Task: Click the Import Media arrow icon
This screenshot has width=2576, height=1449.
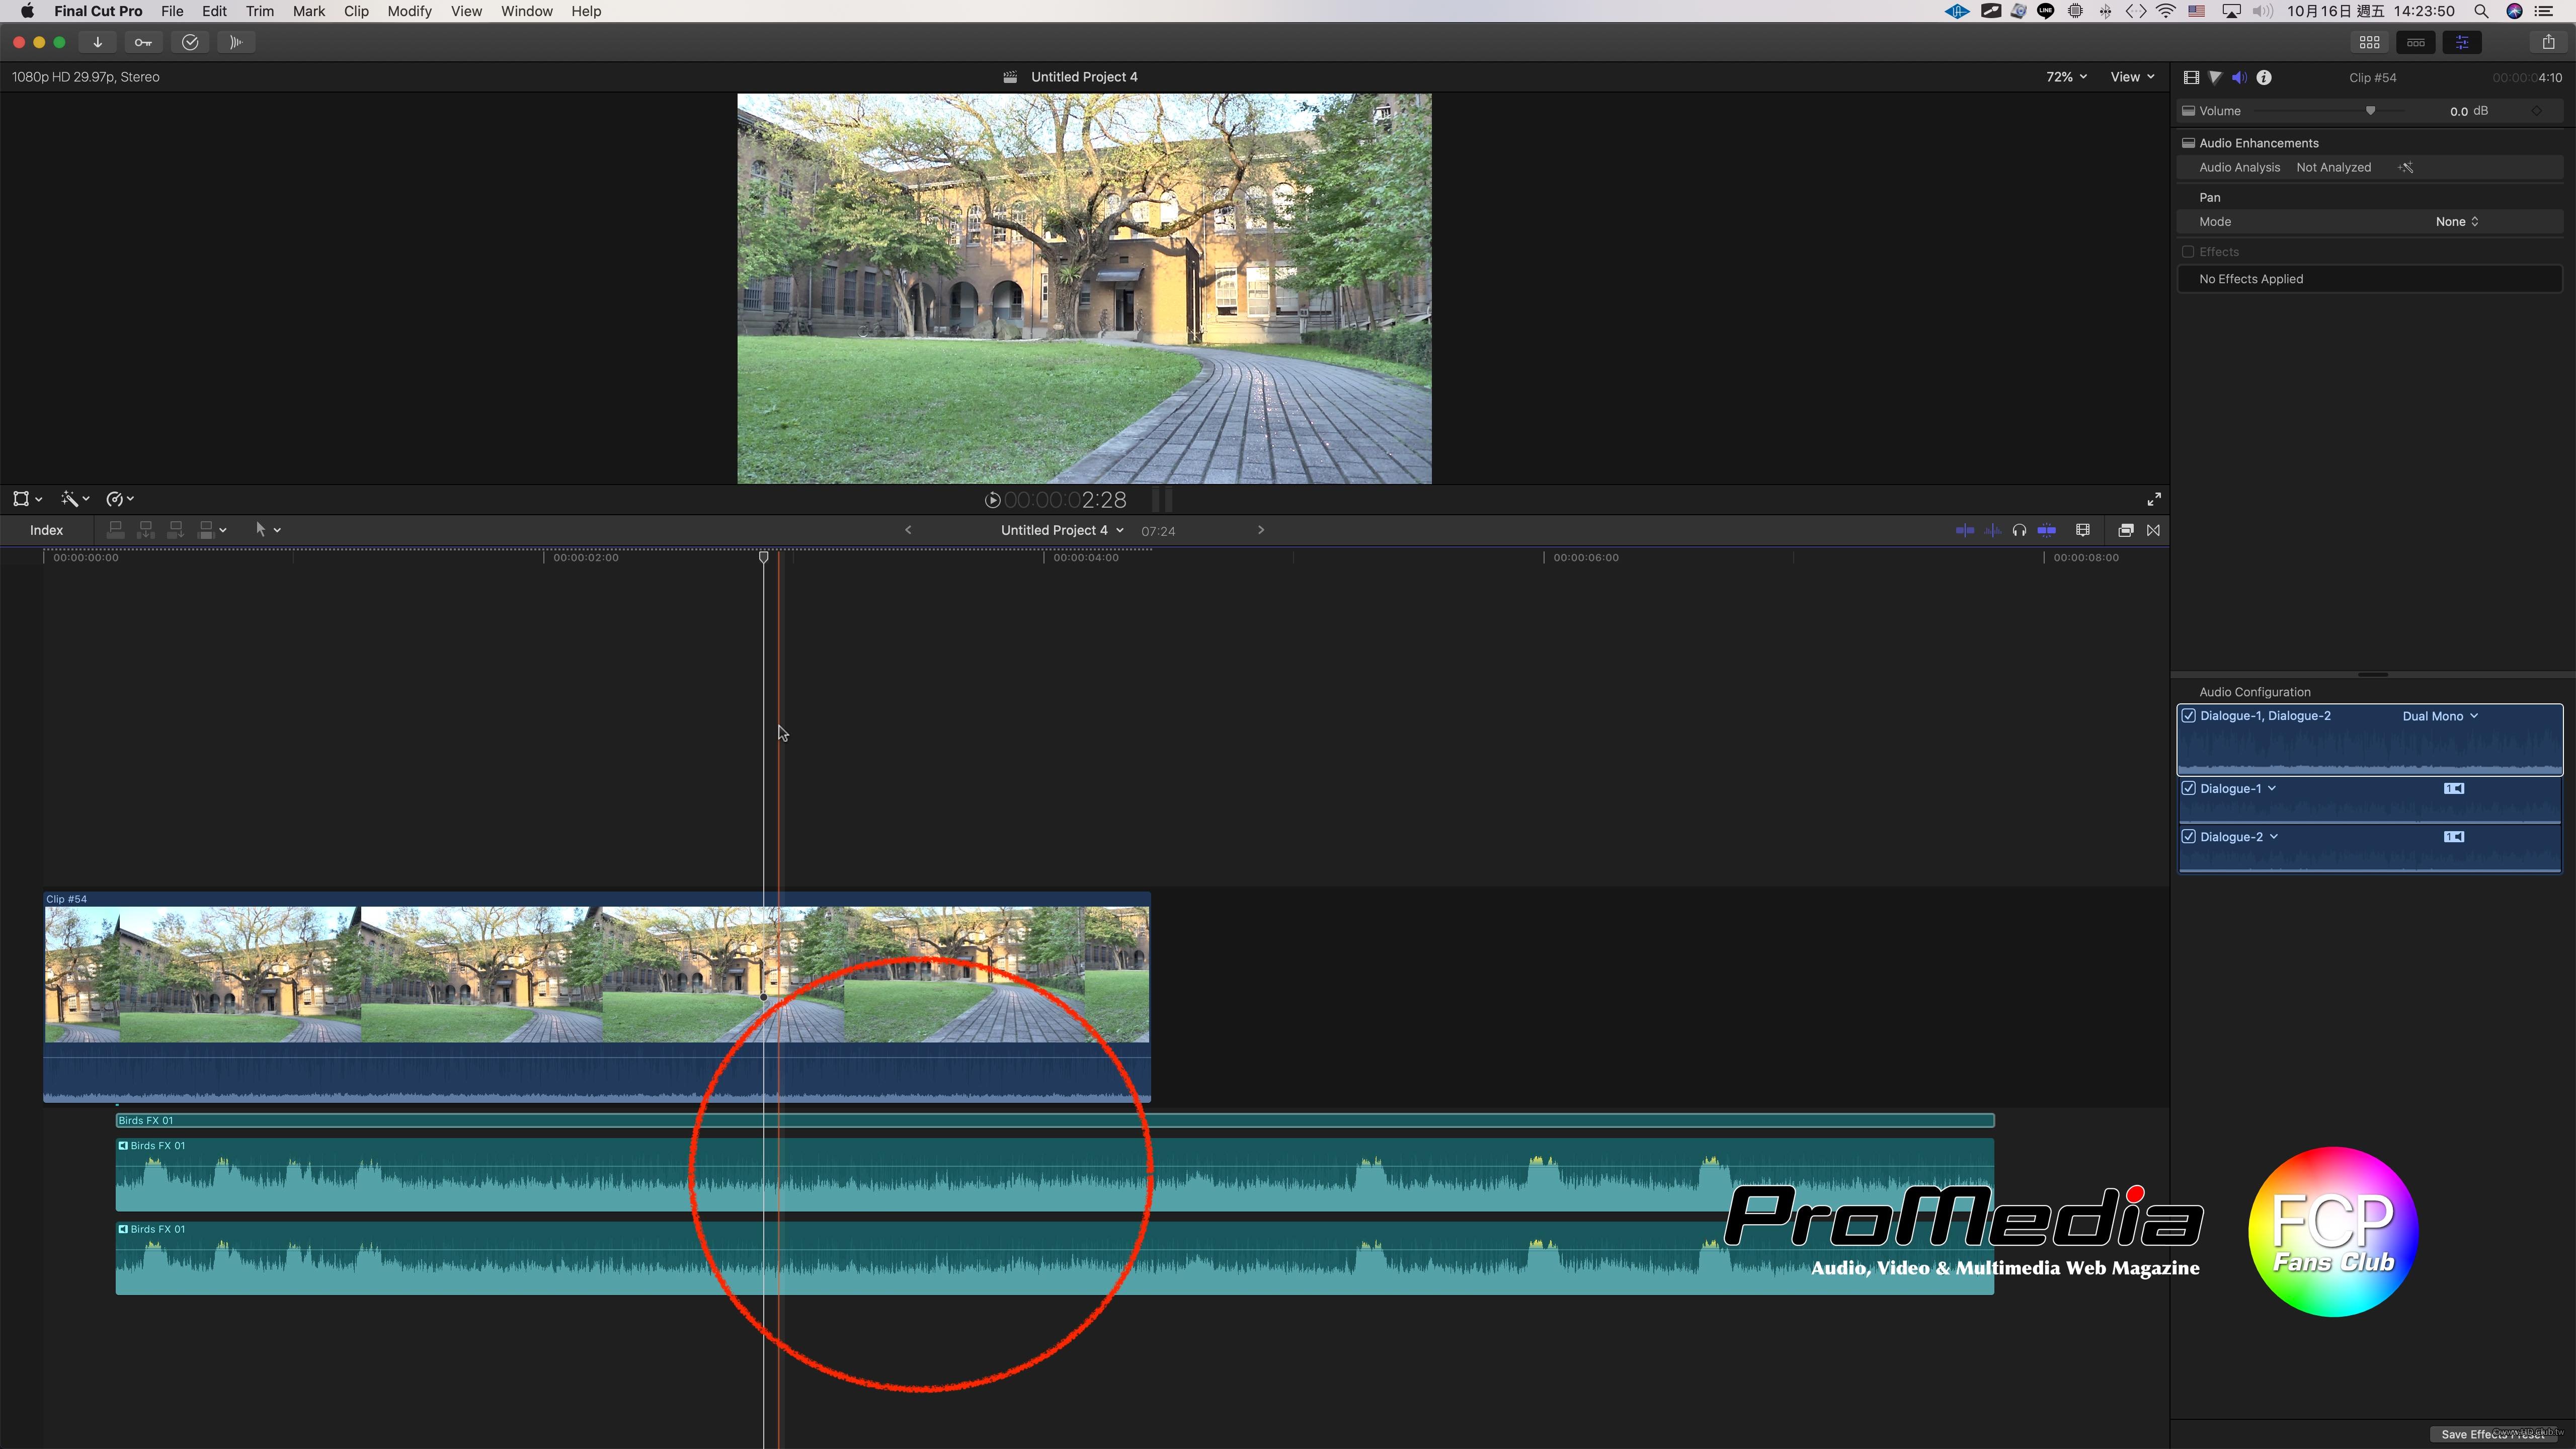Action: (97, 42)
